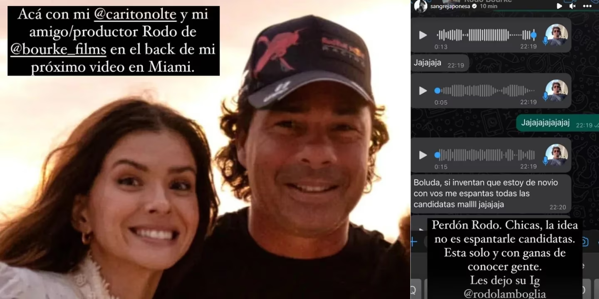Viewport: 599px width, 299px height.
Task: Click the verified badge beside sangrejaponesa
Action: tap(474, 6)
